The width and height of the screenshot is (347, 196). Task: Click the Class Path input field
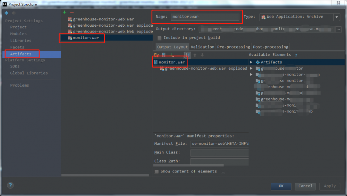pos(220,161)
